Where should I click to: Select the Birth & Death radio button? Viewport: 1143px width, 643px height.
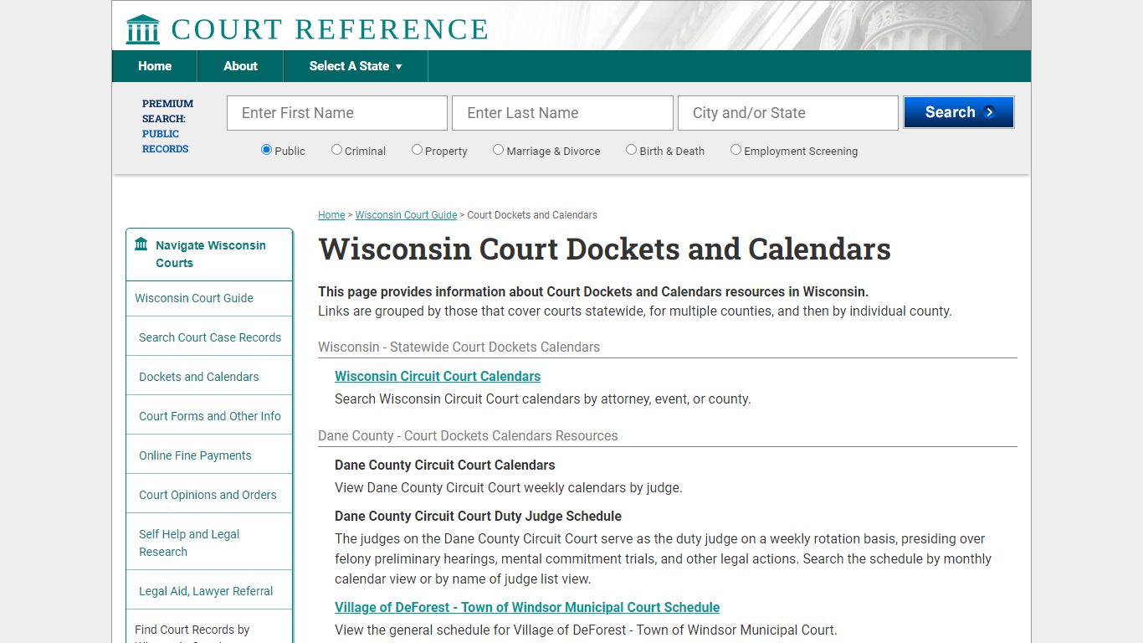pyautogui.click(x=631, y=150)
